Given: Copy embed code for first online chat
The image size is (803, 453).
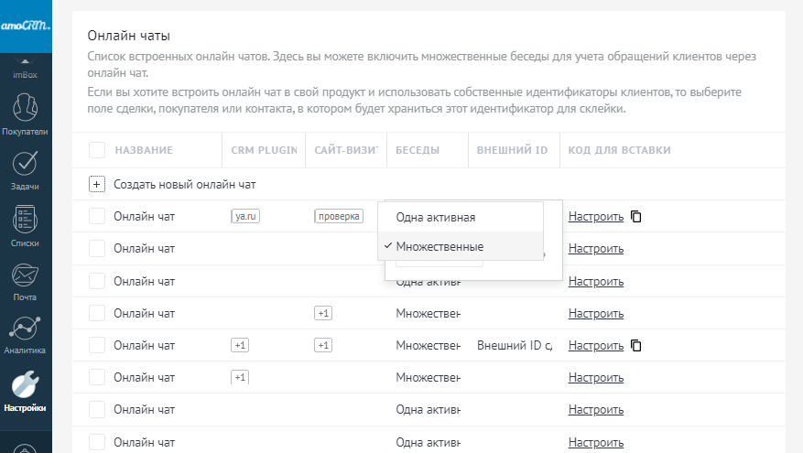Looking at the screenshot, I should (x=636, y=217).
